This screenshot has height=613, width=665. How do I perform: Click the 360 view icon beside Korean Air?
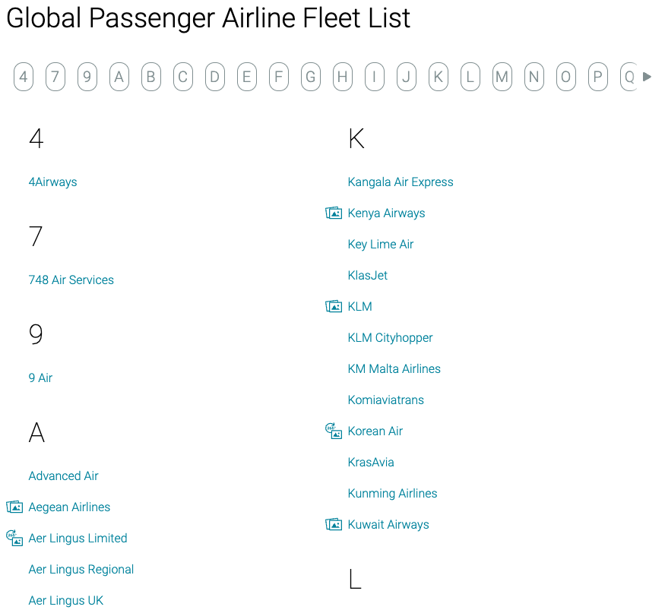334,431
